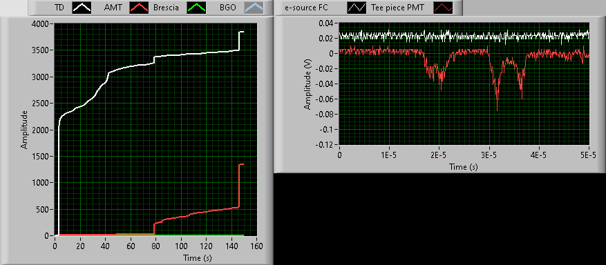Viewport: 606px width, 265px height.
Task: Click the TD white plot legend icon
Action: 82,8
